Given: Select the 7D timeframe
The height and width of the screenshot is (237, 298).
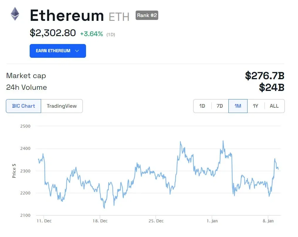Looking at the screenshot, I should coord(220,106).
